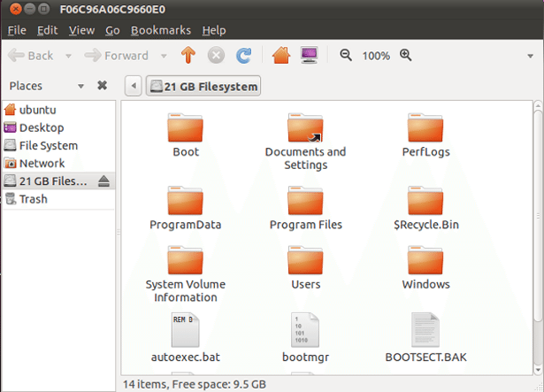Open the Bookmarks menu
The height and width of the screenshot is (392, 544).
pyautogui.click(x=160, y=30)
